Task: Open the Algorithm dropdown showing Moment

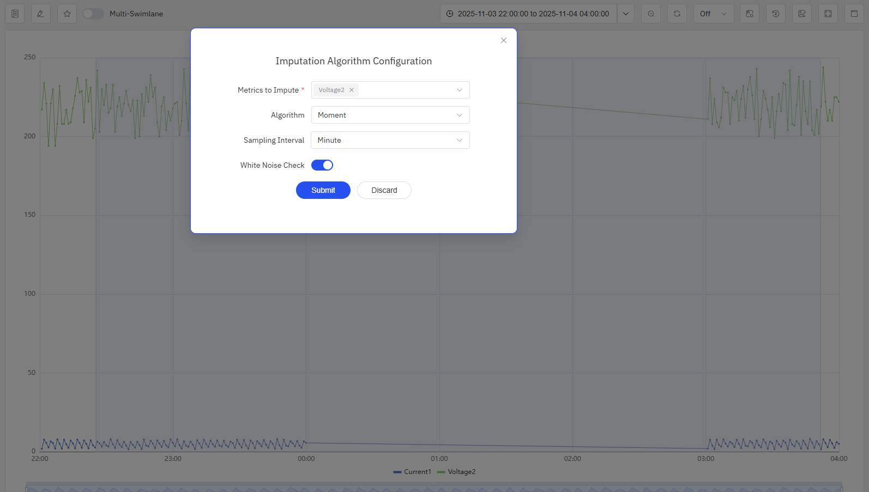Action: point(390,115)
